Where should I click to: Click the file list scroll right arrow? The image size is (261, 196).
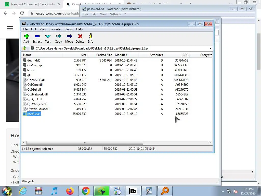pyautogui.click(x=210, y=143)
